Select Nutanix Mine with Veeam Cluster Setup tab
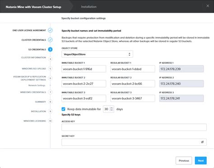214x168 pixels. (33, 7)
